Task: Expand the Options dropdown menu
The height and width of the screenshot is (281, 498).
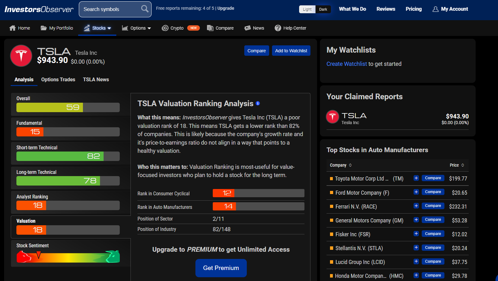Action: pos(149,28)
